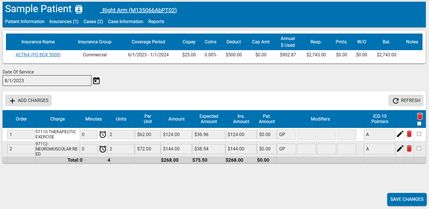Image resolution: width=429 pixels, height=209 pixels.
Task: Delete the 97110 Therapeutic Exercise row
Action: tap(409, 134)
